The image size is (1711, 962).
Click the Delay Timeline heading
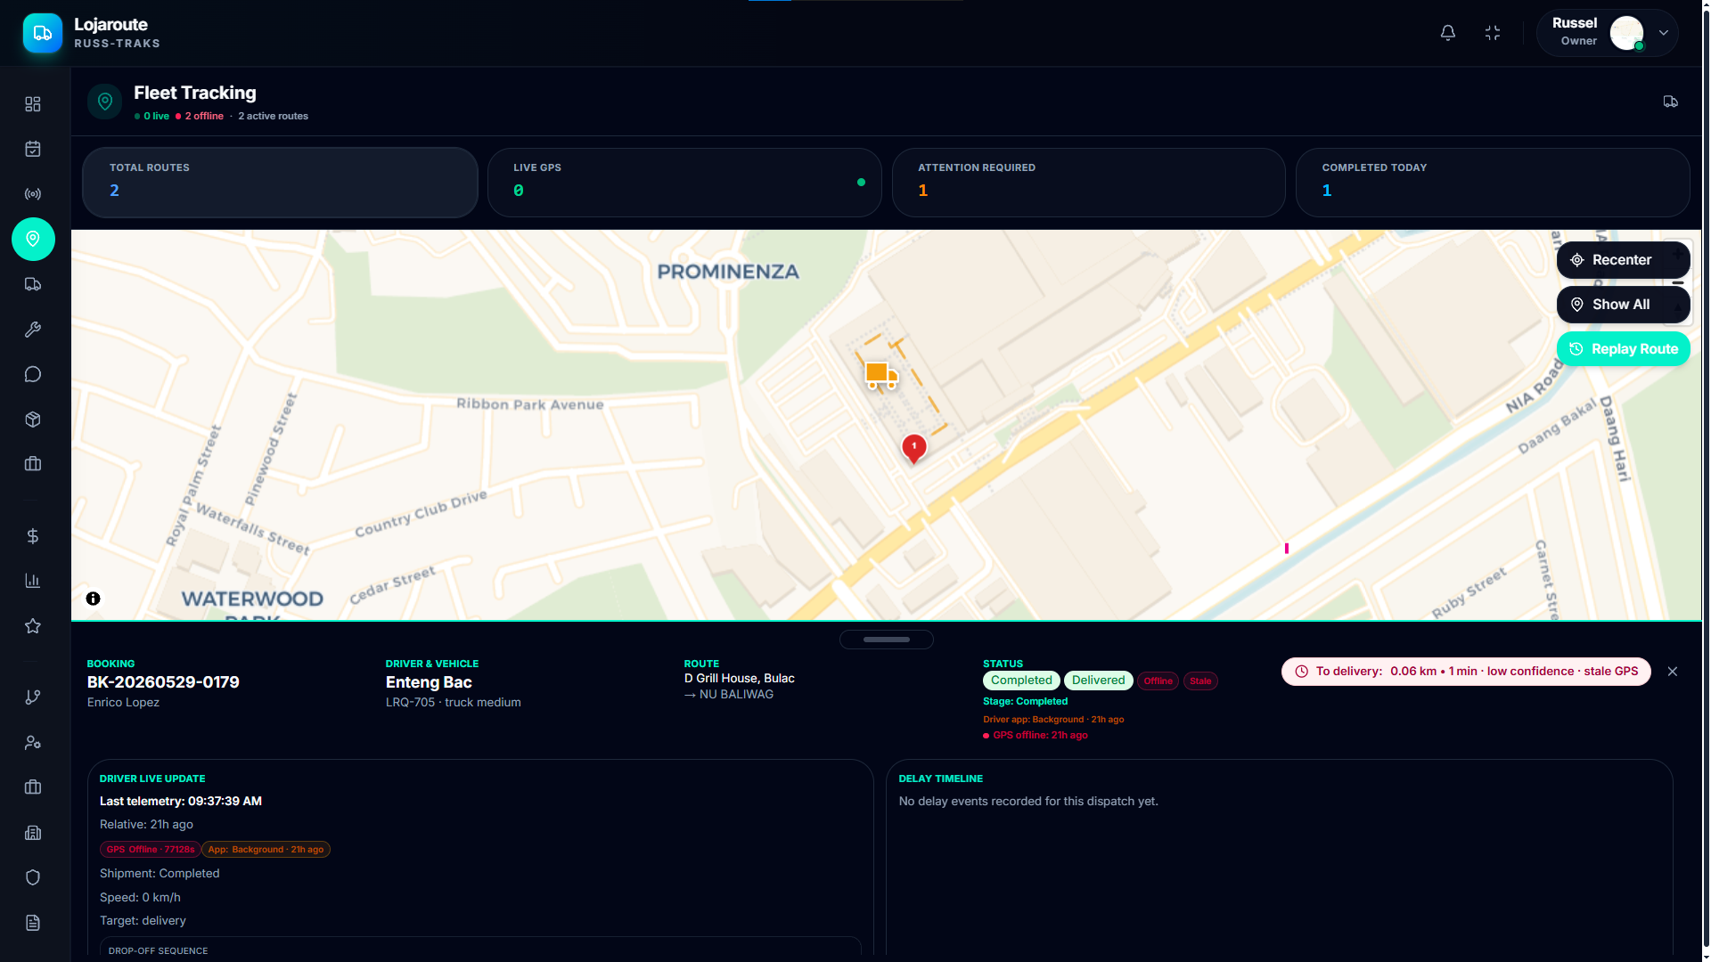(940, 779)
